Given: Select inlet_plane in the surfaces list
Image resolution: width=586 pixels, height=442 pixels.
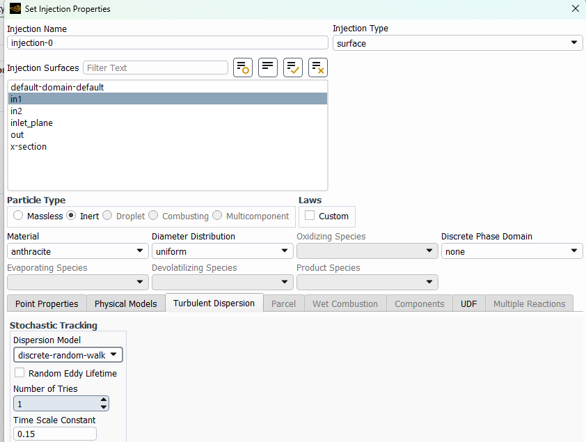Looking at the screenshot, I should pos(32,123).
